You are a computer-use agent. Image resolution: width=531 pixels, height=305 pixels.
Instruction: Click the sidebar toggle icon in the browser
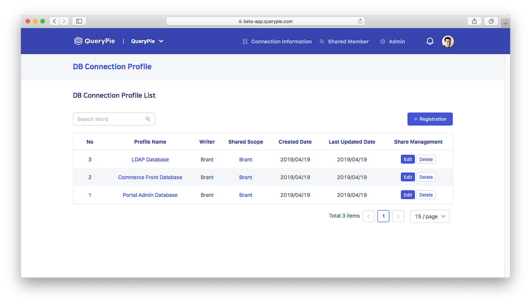tap(79, 21)
